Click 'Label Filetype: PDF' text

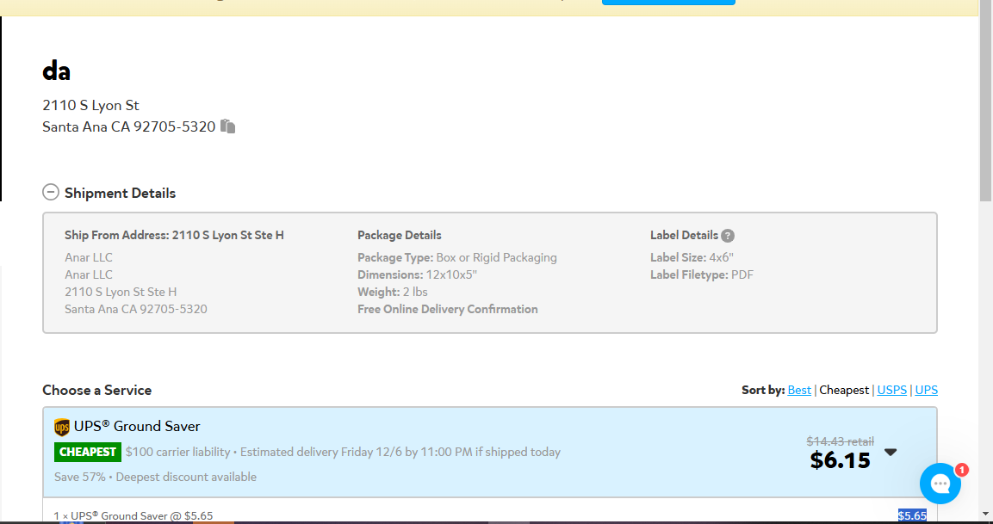(702, 274)
